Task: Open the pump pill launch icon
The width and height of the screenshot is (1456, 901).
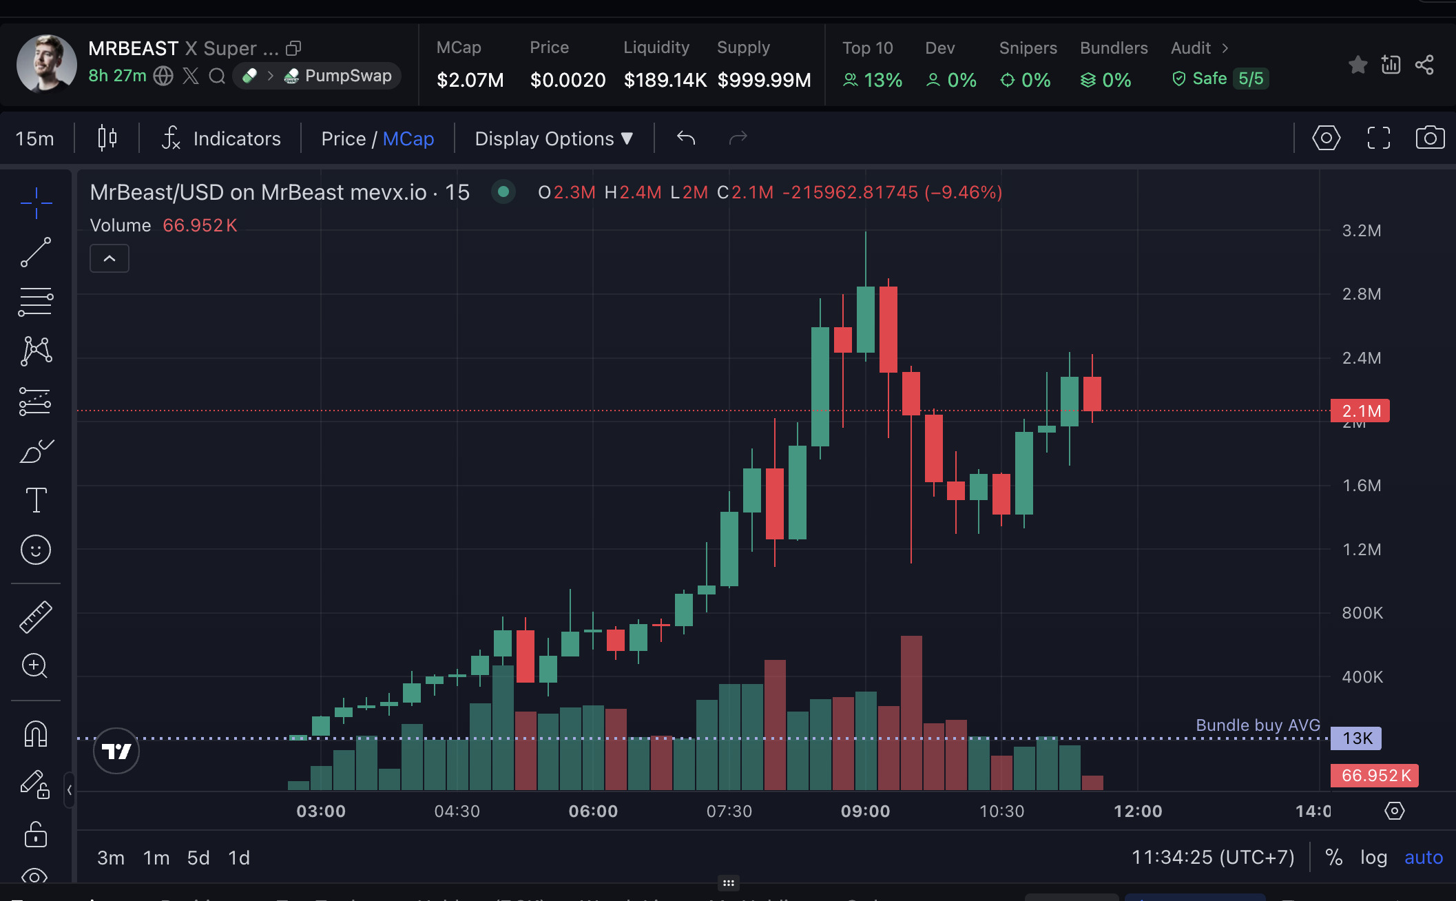Action: pos(249,76)
